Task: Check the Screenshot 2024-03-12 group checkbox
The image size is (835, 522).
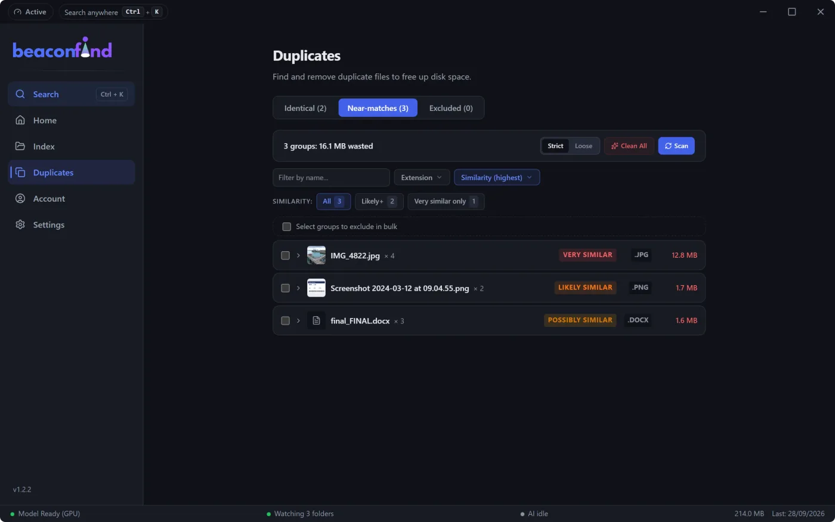Action: [x=286, y=288]
